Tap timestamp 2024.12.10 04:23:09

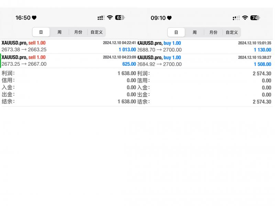tap(119, 57)
